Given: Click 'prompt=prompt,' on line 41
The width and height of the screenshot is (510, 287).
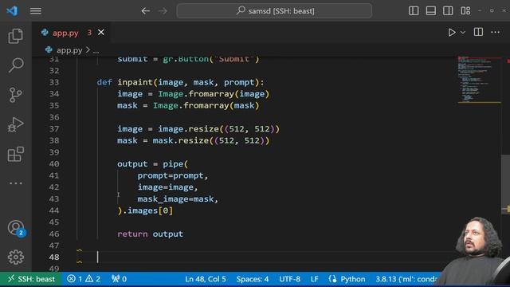Looking at the screenshot, I should click(172, 175).
